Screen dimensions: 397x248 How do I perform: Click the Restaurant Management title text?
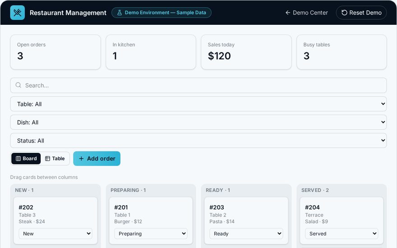pyautogui.click(x=68, y=13)
